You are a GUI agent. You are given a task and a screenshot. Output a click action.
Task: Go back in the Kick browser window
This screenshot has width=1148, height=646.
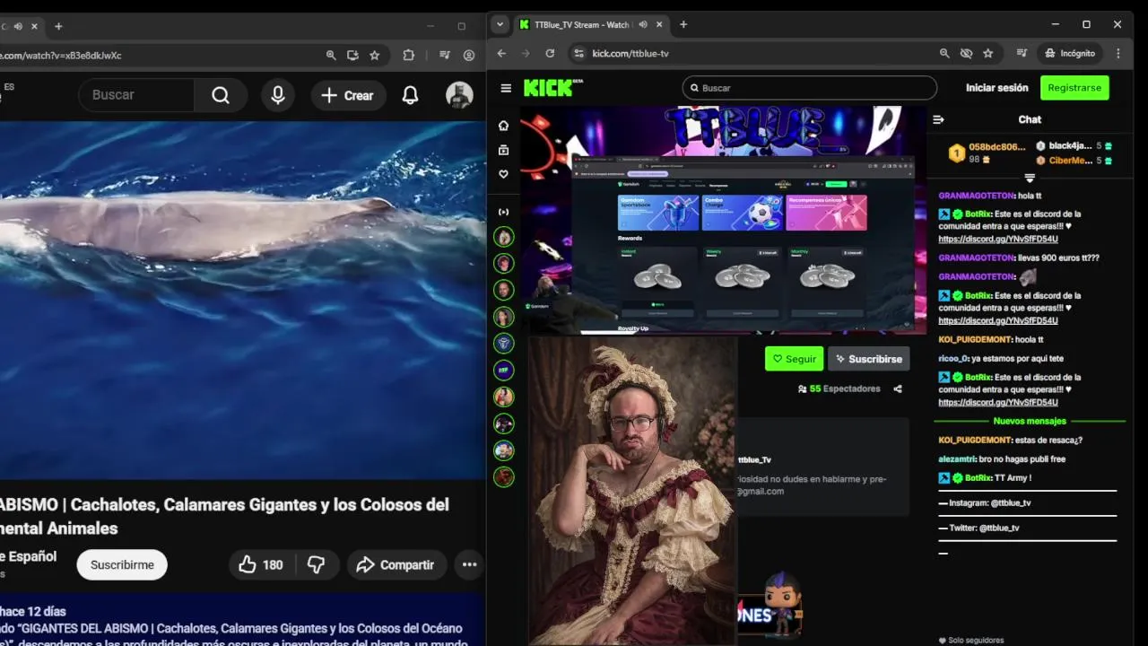click(501, 53)
